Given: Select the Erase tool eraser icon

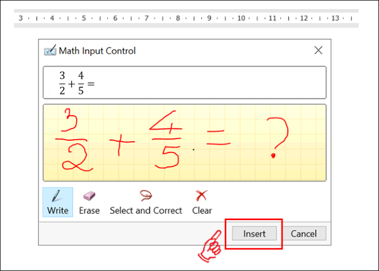Looking at the screenshot, I should (89, 196).
